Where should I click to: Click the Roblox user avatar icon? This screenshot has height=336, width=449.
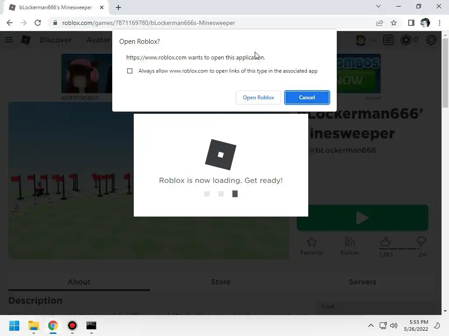click(361, 40)
